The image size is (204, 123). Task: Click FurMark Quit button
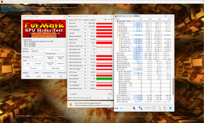click(x=61, y=76)
